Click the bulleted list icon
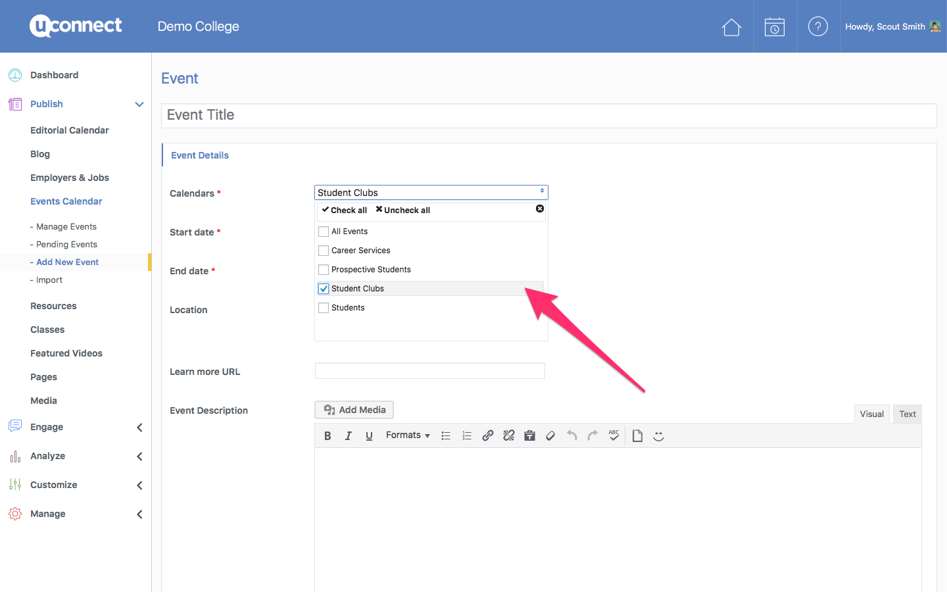This screenshot has height=592, width=947. pos(446,436)
